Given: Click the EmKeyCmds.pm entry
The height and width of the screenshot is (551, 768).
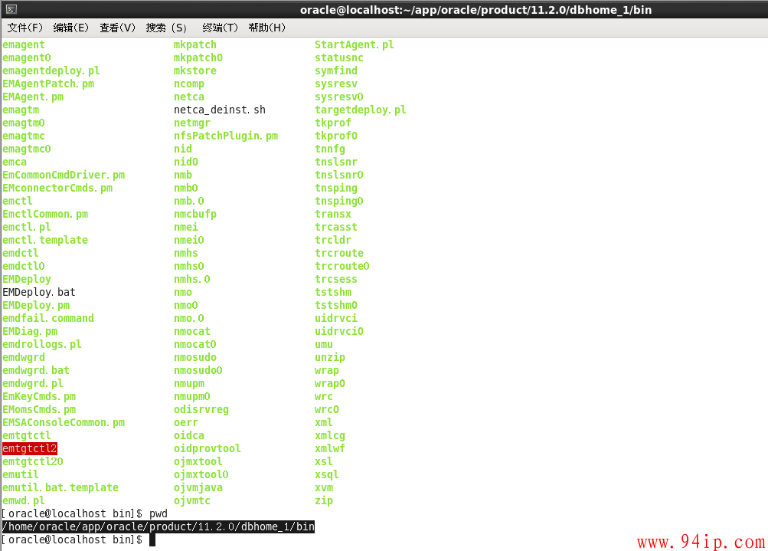Looking at the screenshot, I should coord(39,397).
